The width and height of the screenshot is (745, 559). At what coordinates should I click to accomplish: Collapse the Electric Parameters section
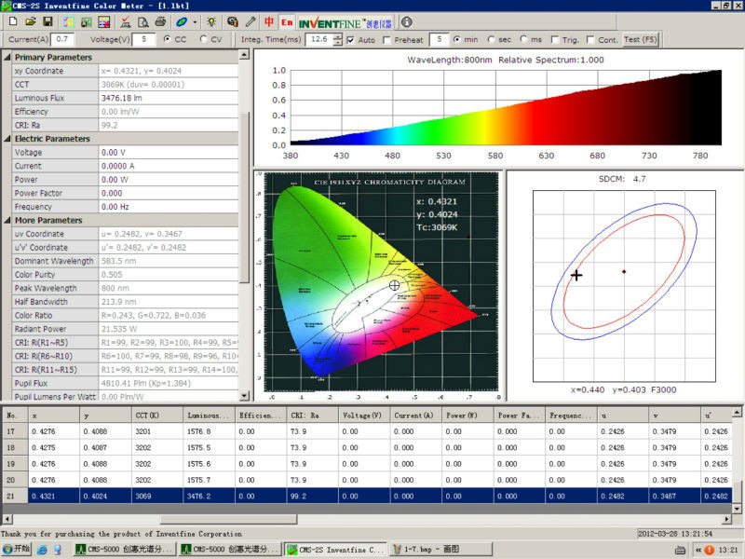point(7,138)
